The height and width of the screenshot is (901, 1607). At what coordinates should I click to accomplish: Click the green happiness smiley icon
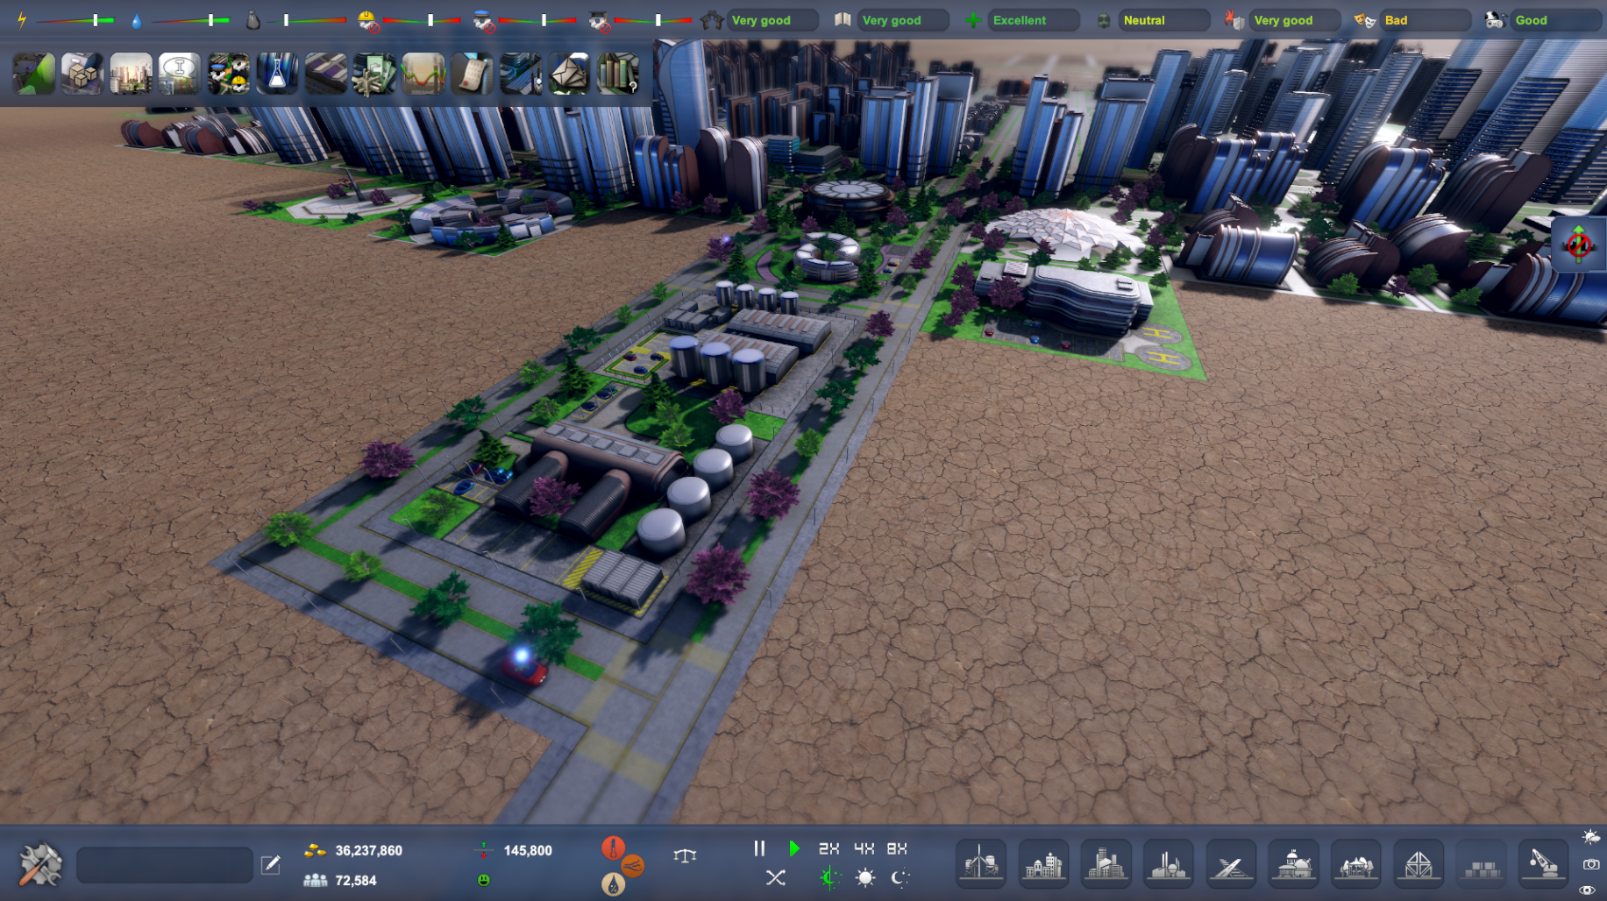click(x=483, y=880)
